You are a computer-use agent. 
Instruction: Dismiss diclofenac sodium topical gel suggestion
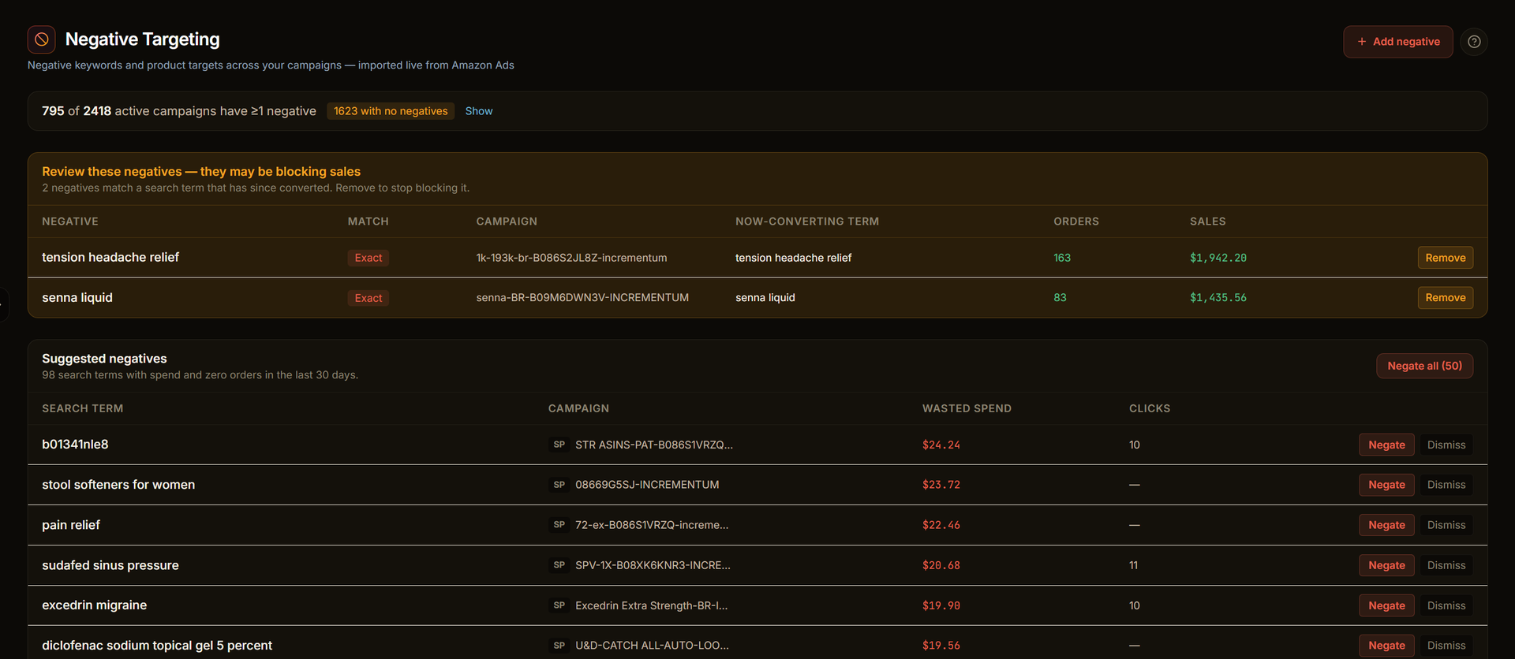1446,646
